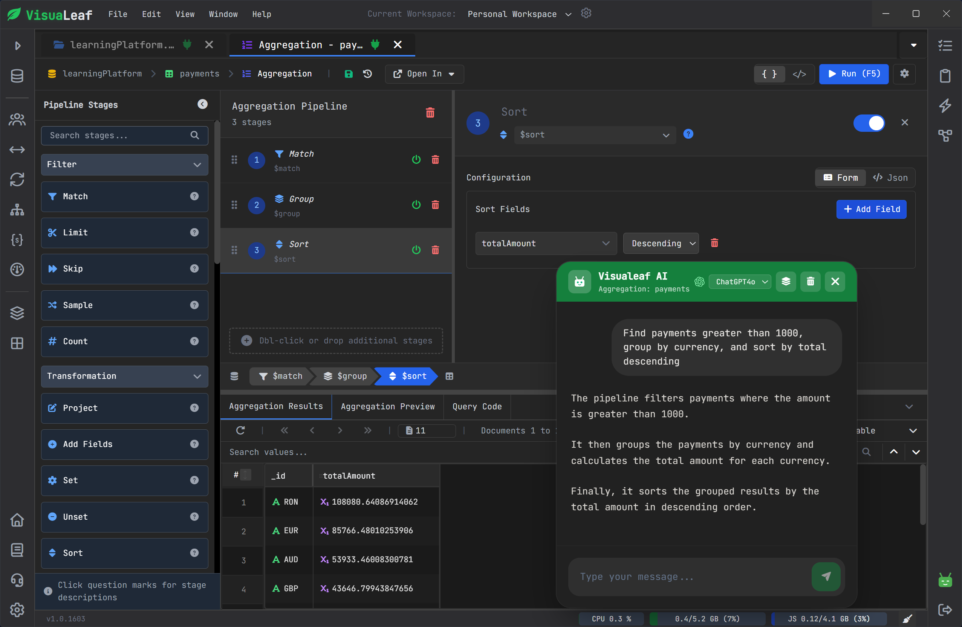Delete the entire aggregation pipeline
The width and height of the screenshot is (962, 627).
(x=430, y=113)
